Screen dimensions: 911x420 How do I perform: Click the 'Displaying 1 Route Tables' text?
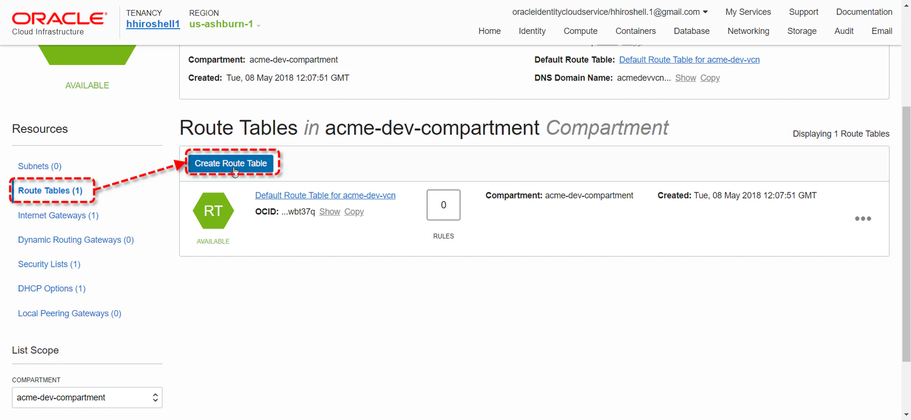click(x=841, y=134)
